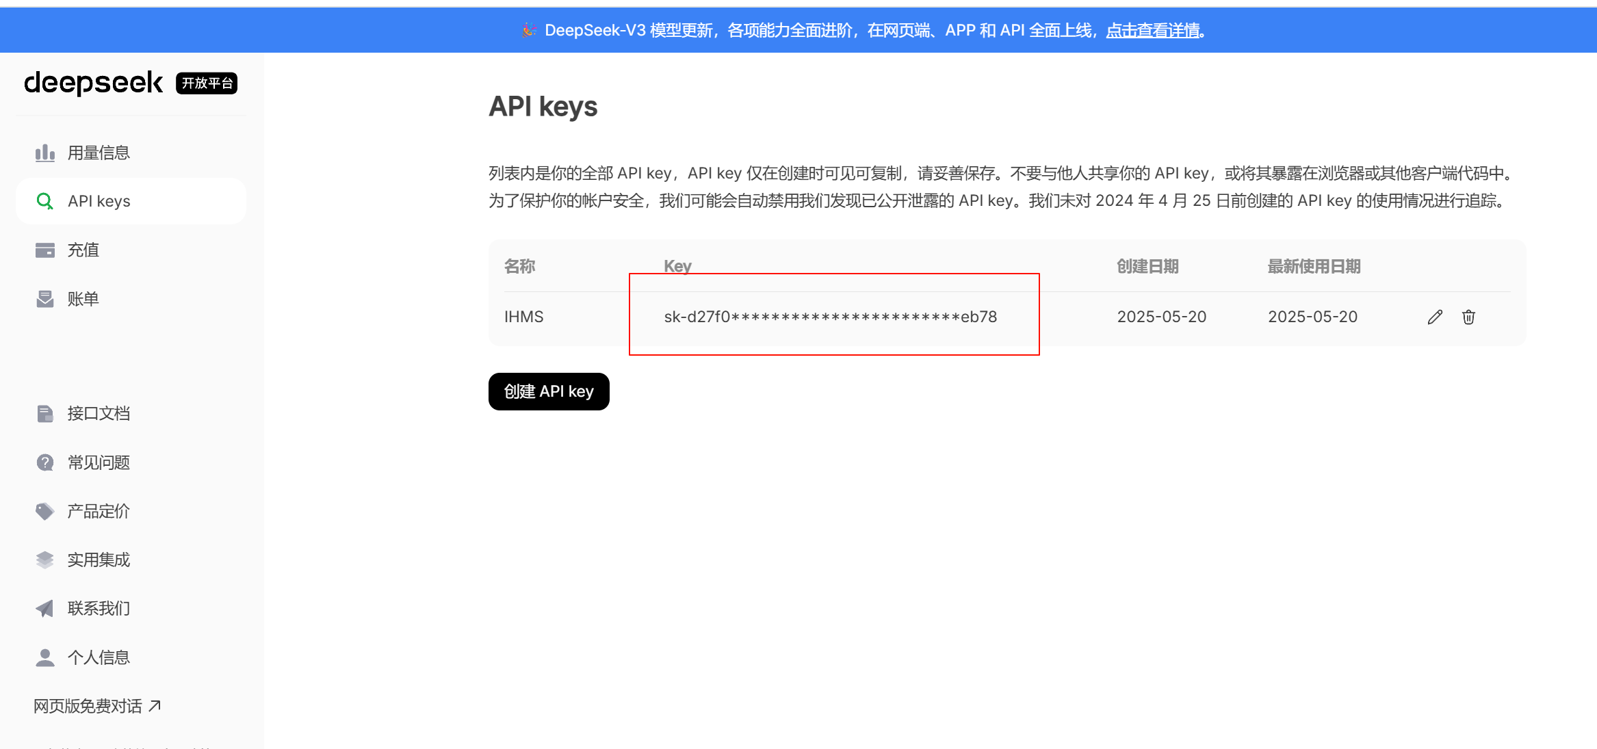Click the 开放平台 badge beside the logo
Viewport: 1597px width, 749px height.
tap(207, 83)
